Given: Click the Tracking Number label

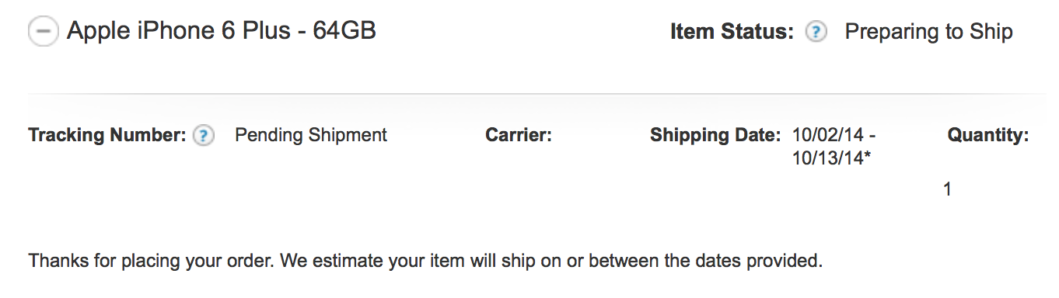Looking at the screenshot, I should 107,135.
